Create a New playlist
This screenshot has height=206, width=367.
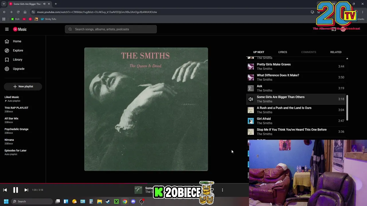coord(23,86)
